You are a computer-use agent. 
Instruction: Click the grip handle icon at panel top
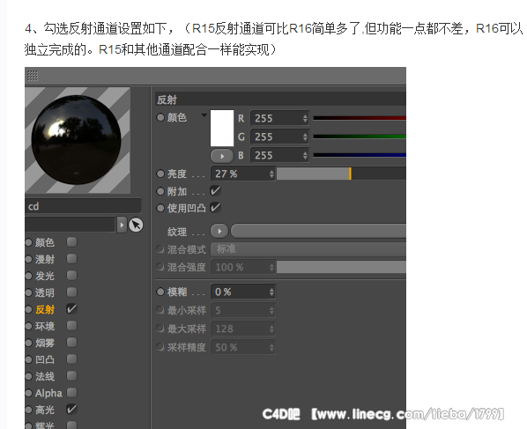click(x=33, y=76)
